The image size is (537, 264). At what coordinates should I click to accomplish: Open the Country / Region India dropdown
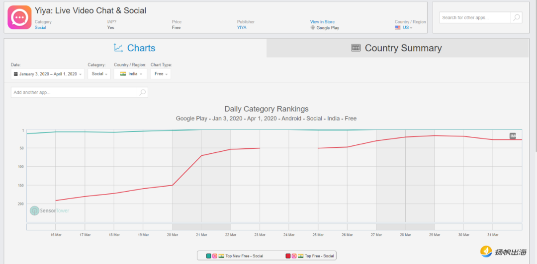point(130,74)
